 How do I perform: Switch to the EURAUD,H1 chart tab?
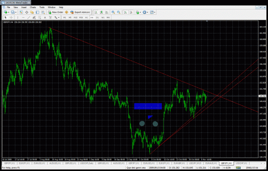coord(211,163)
